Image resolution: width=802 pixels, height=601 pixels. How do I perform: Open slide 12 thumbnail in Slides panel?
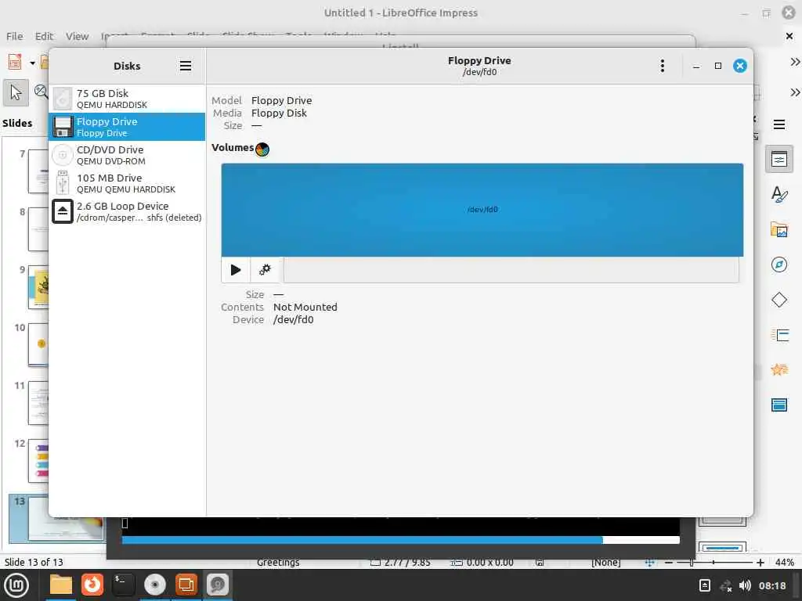[x=38, y=460]
